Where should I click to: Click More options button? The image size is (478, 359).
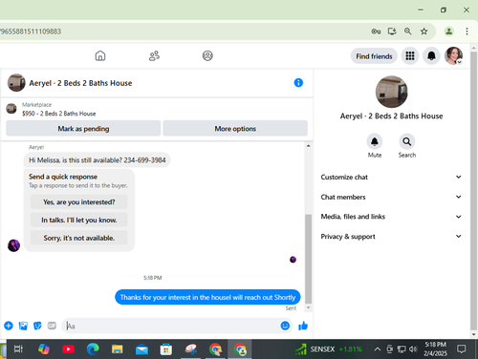[x=235, y=129]
